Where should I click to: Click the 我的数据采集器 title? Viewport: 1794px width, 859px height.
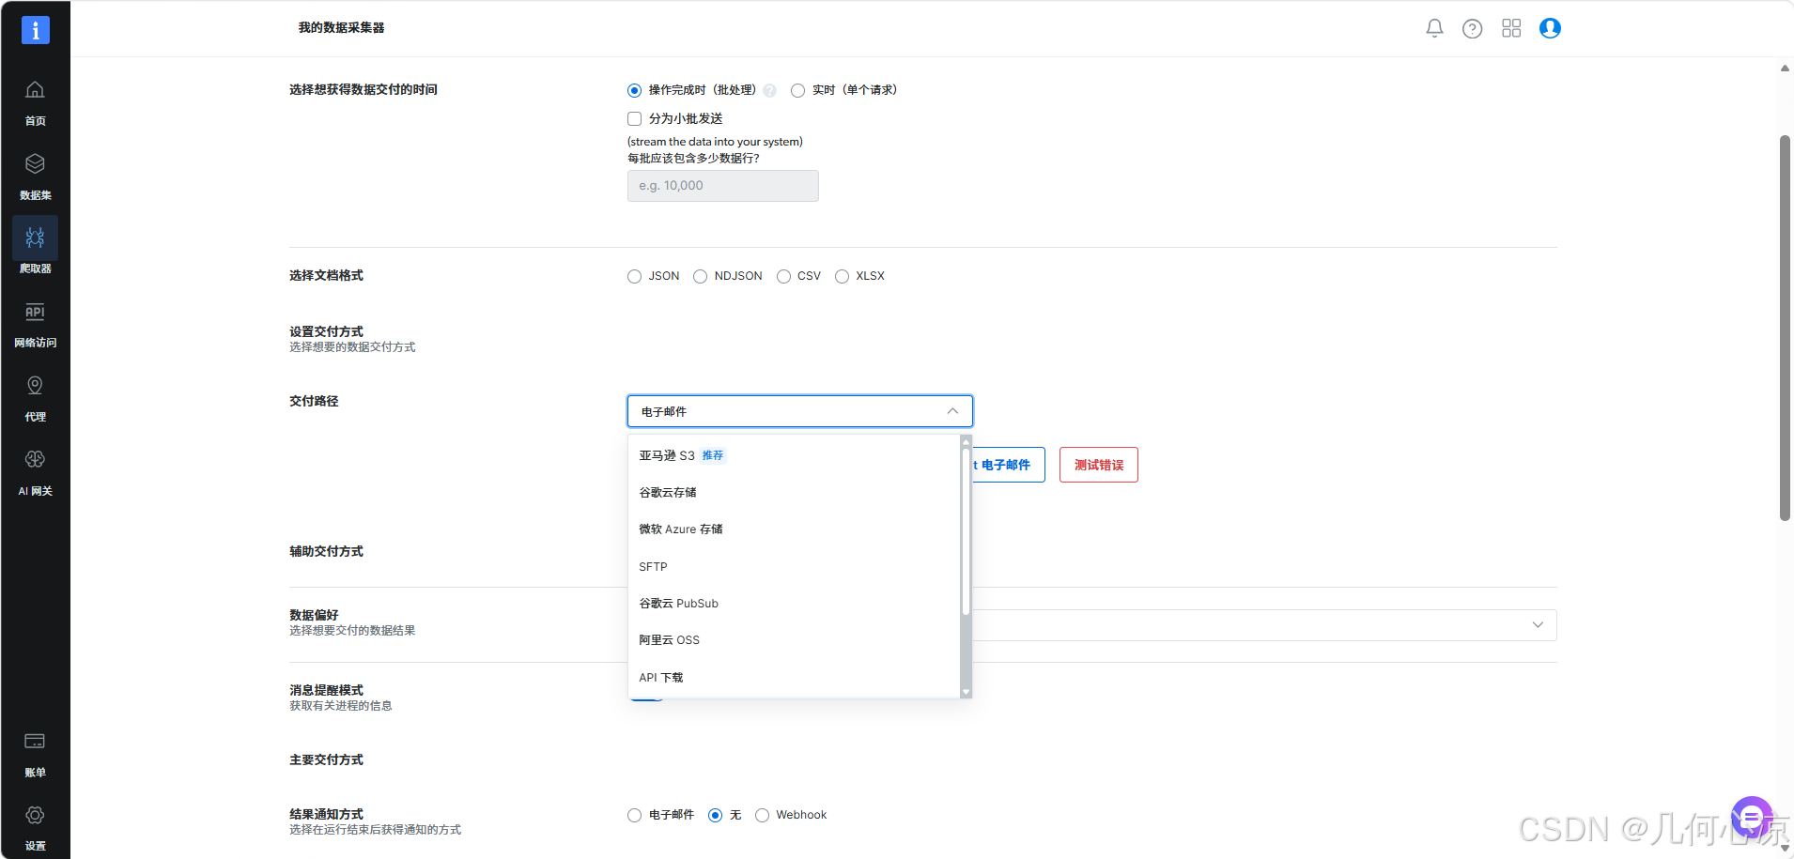click(341, 28)
